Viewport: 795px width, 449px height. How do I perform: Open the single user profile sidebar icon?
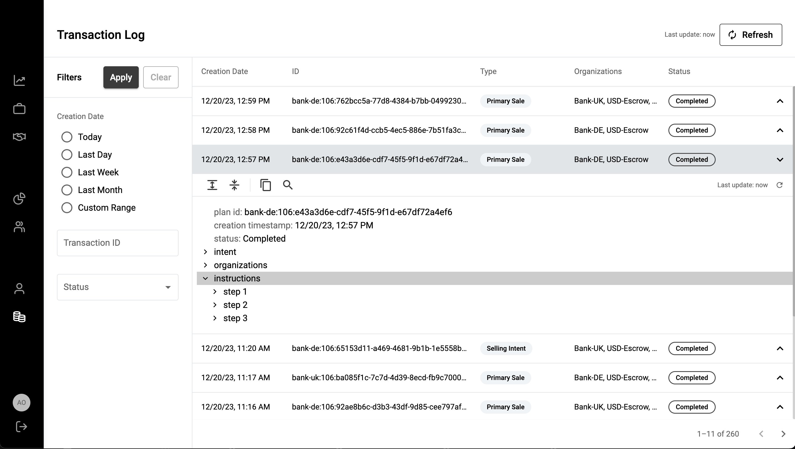pos(19,289)
